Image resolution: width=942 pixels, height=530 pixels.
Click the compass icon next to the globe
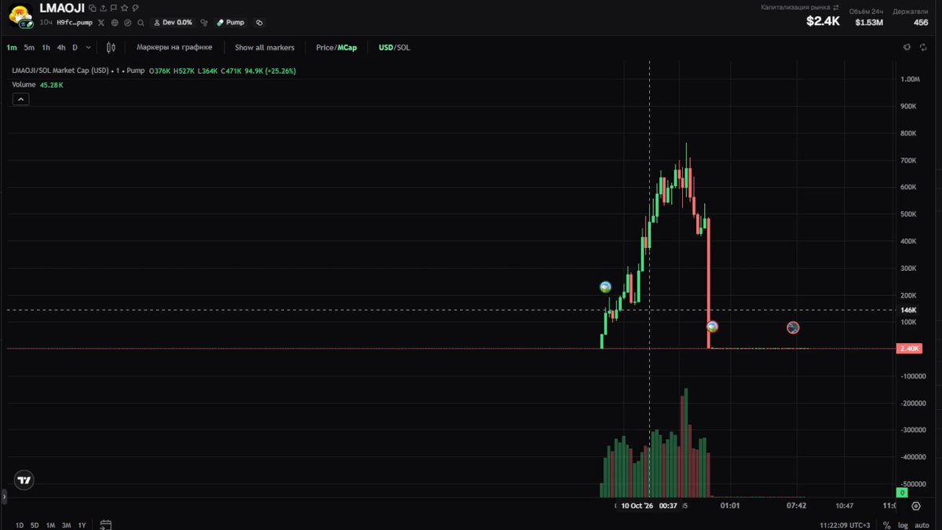pyautogui.click(x=127, y=23)
